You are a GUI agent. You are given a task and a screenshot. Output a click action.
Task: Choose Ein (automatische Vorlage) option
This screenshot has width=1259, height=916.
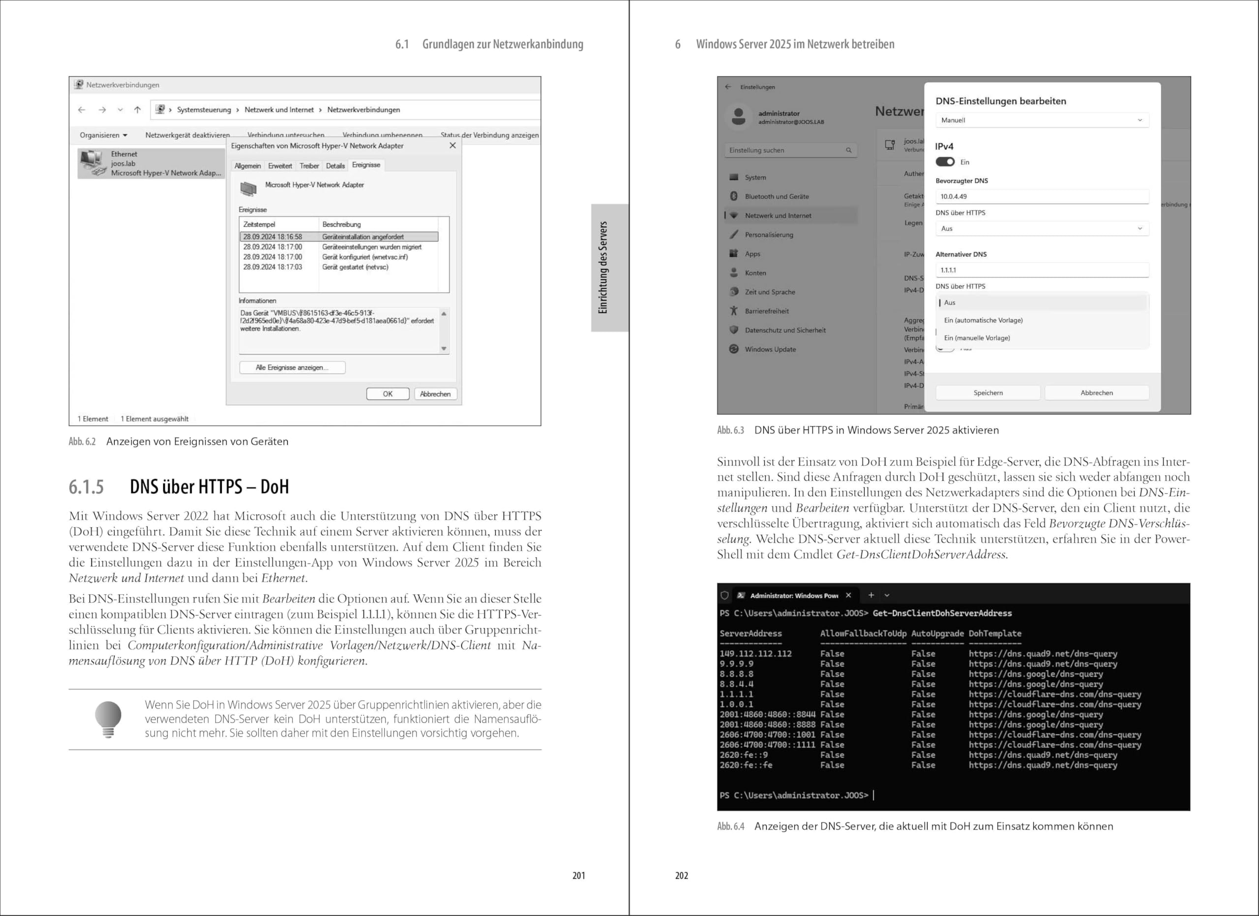coord(1042,320)
